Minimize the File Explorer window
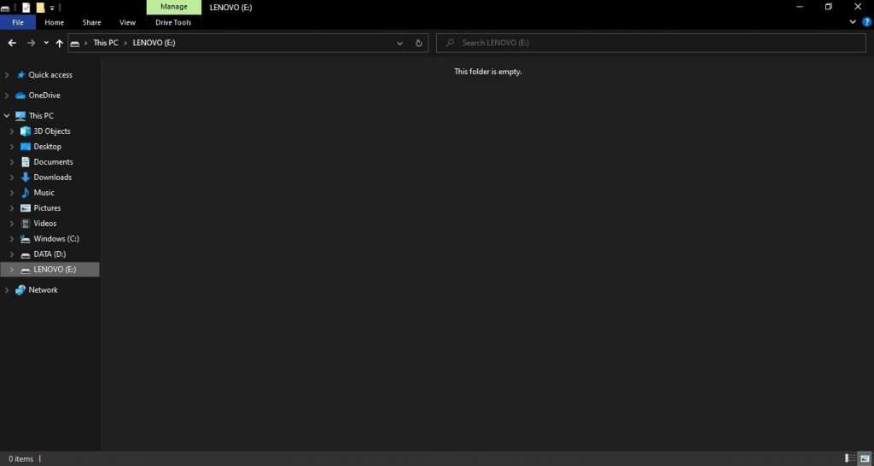Image resolution: width=874 pixels, height=466 pixels. pyautogui.click(x=800, y=7)
